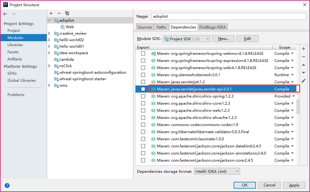Click the Scope column header

click(285, 47)
